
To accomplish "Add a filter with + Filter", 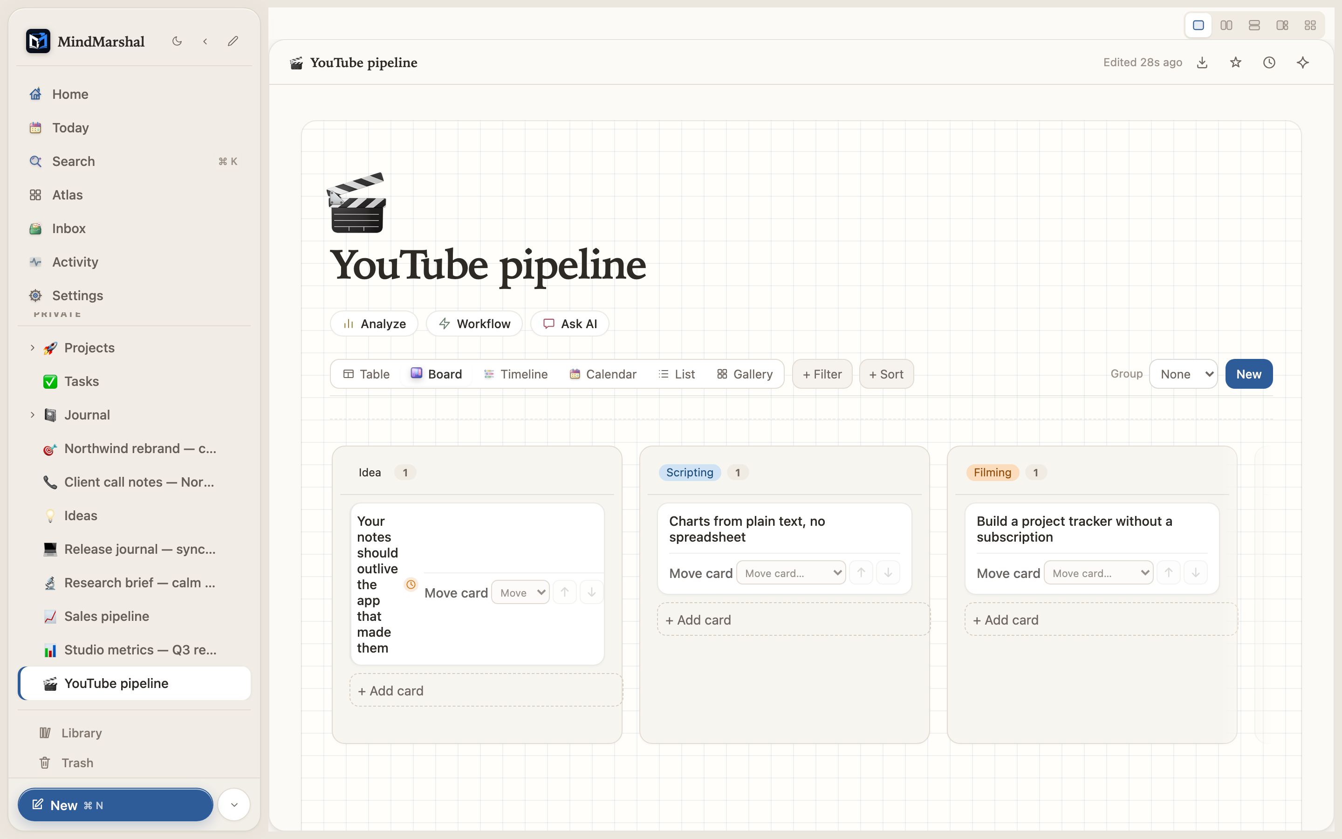I will point(822,375).
